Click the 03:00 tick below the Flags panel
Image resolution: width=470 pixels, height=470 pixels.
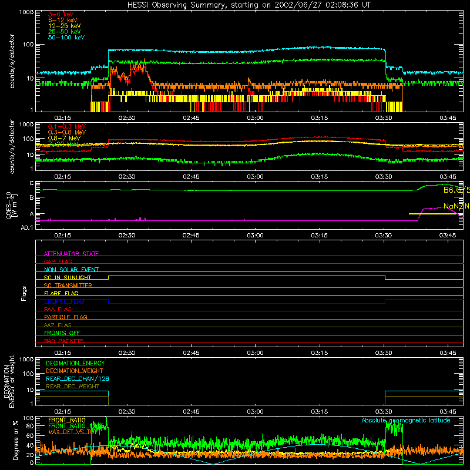255,353
